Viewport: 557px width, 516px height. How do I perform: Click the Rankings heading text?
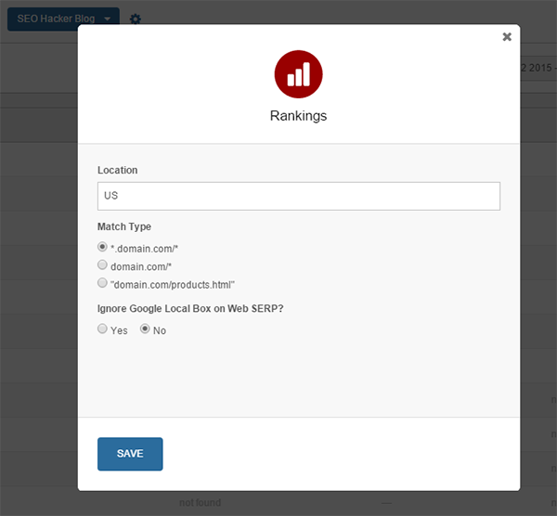tap(298, 116)
